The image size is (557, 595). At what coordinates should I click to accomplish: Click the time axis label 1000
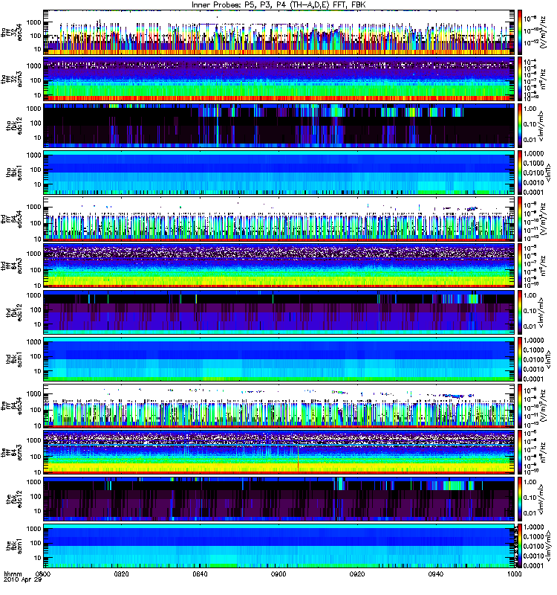514,574
